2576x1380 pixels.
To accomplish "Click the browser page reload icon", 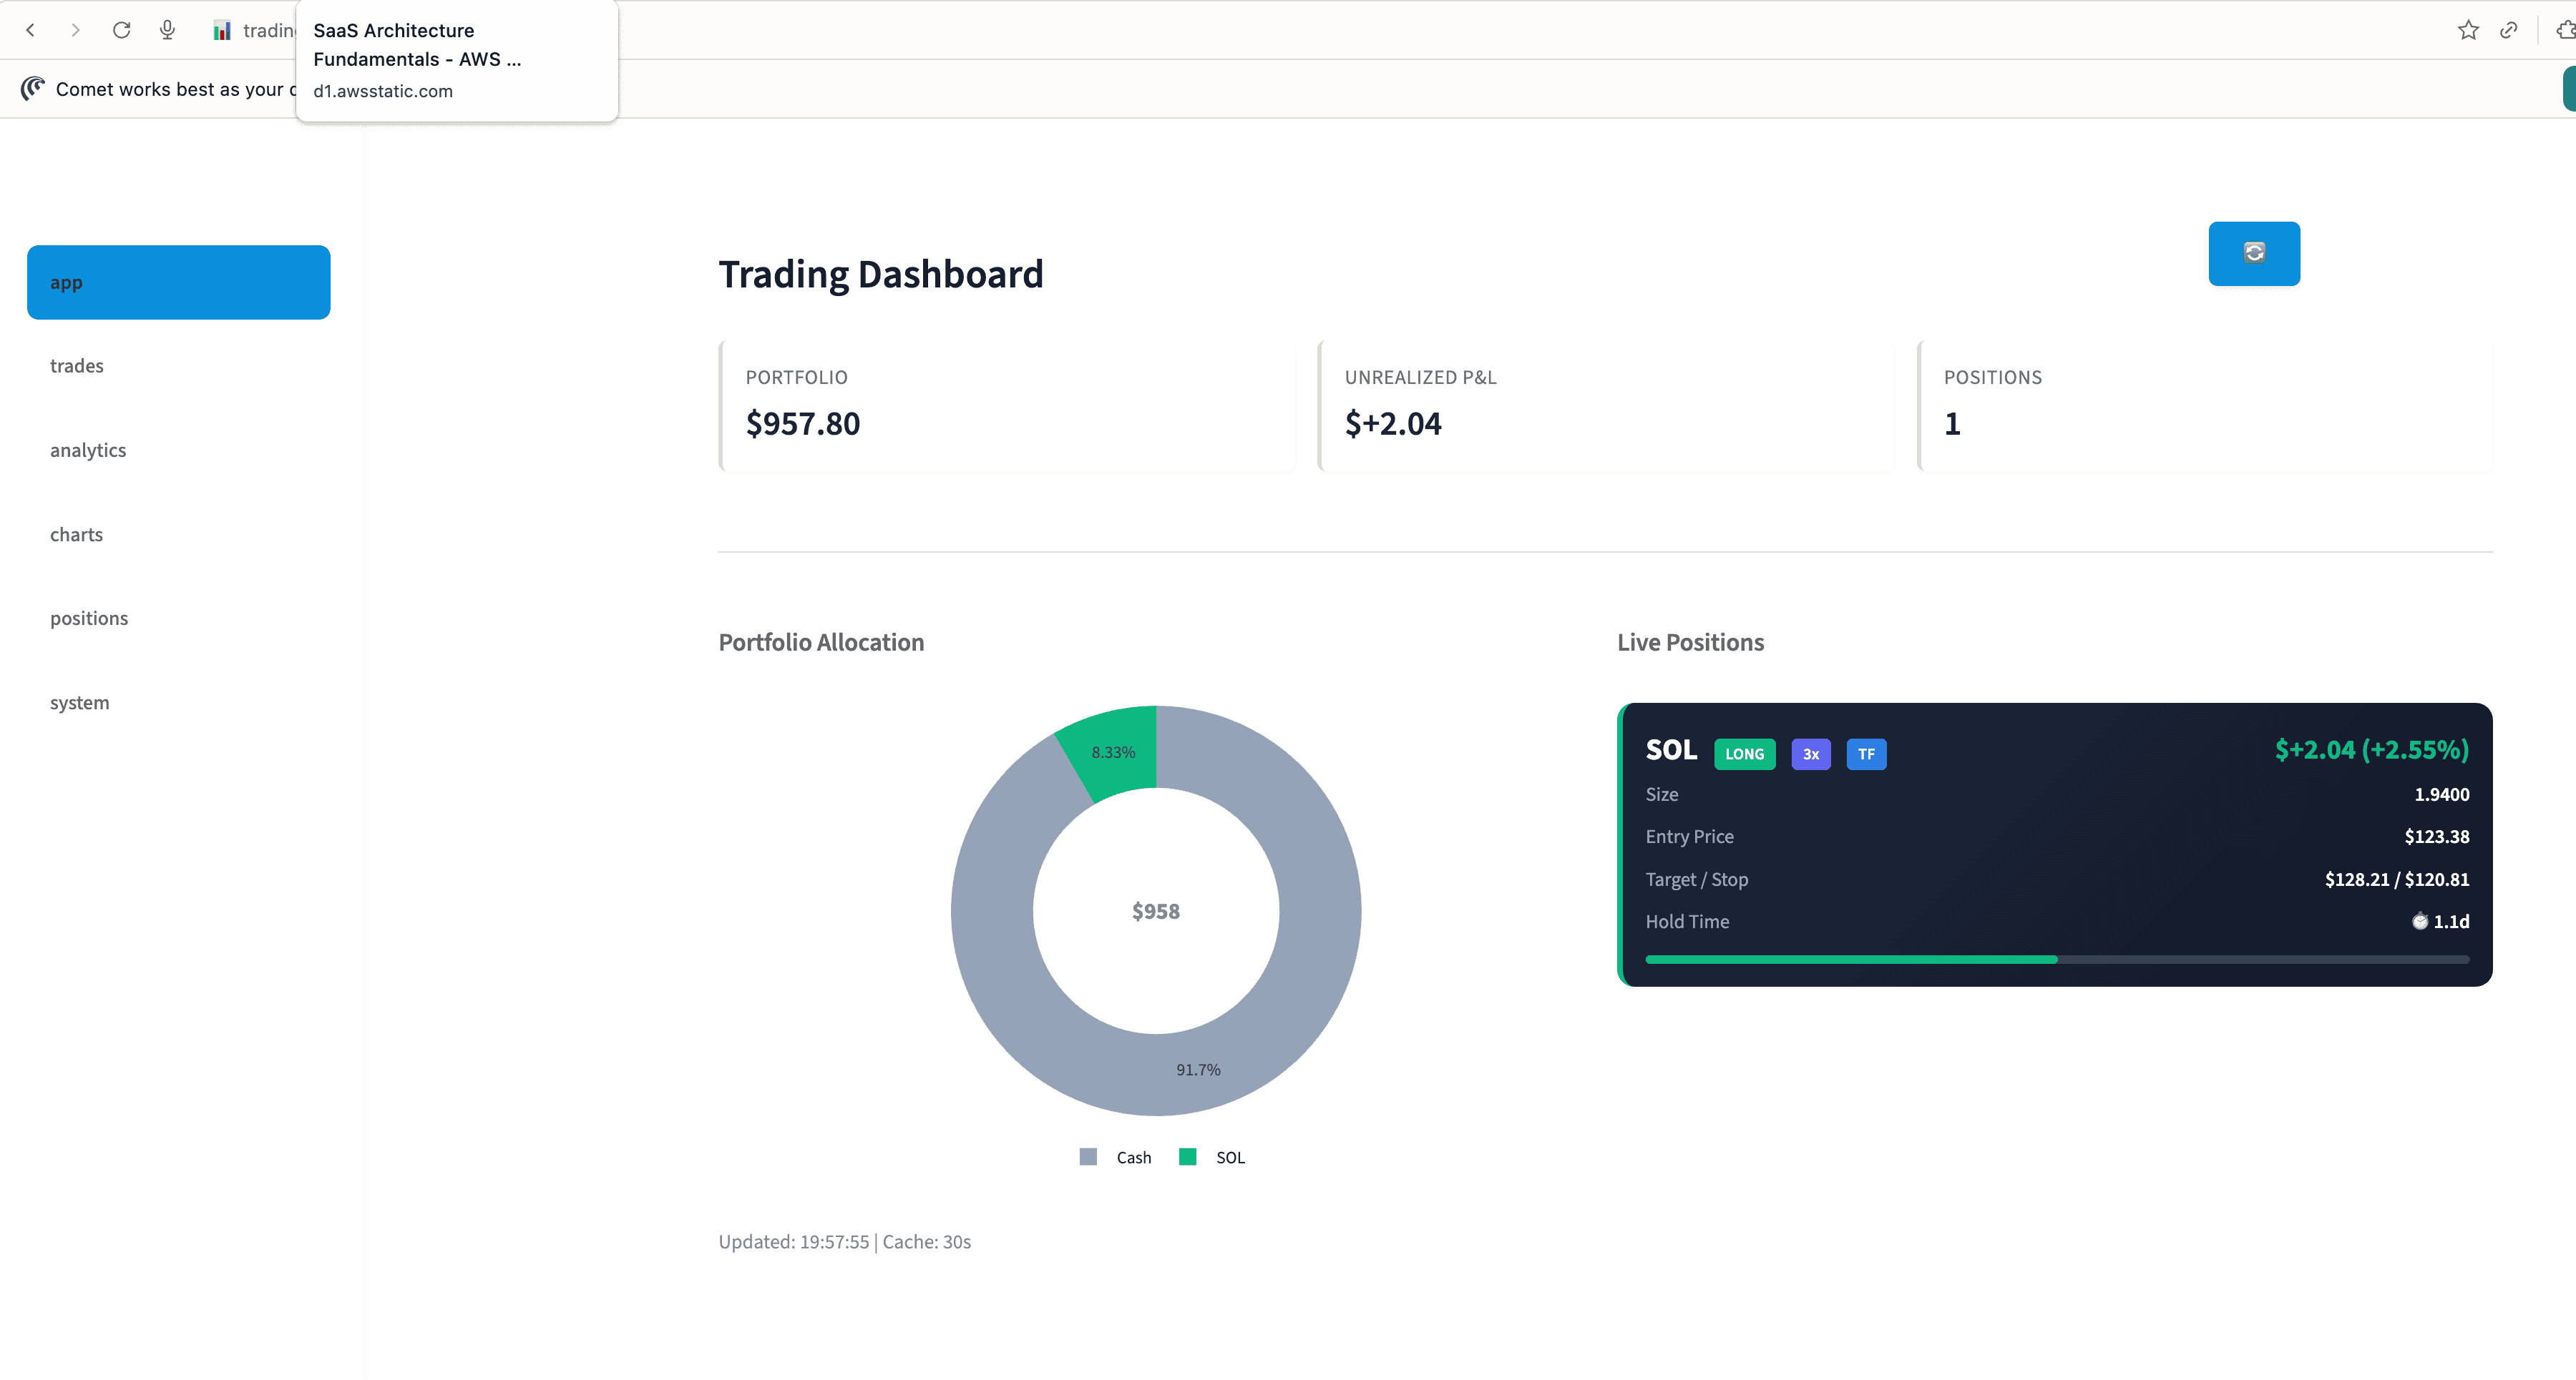I will pyautogui.click(x=122, y=30).
